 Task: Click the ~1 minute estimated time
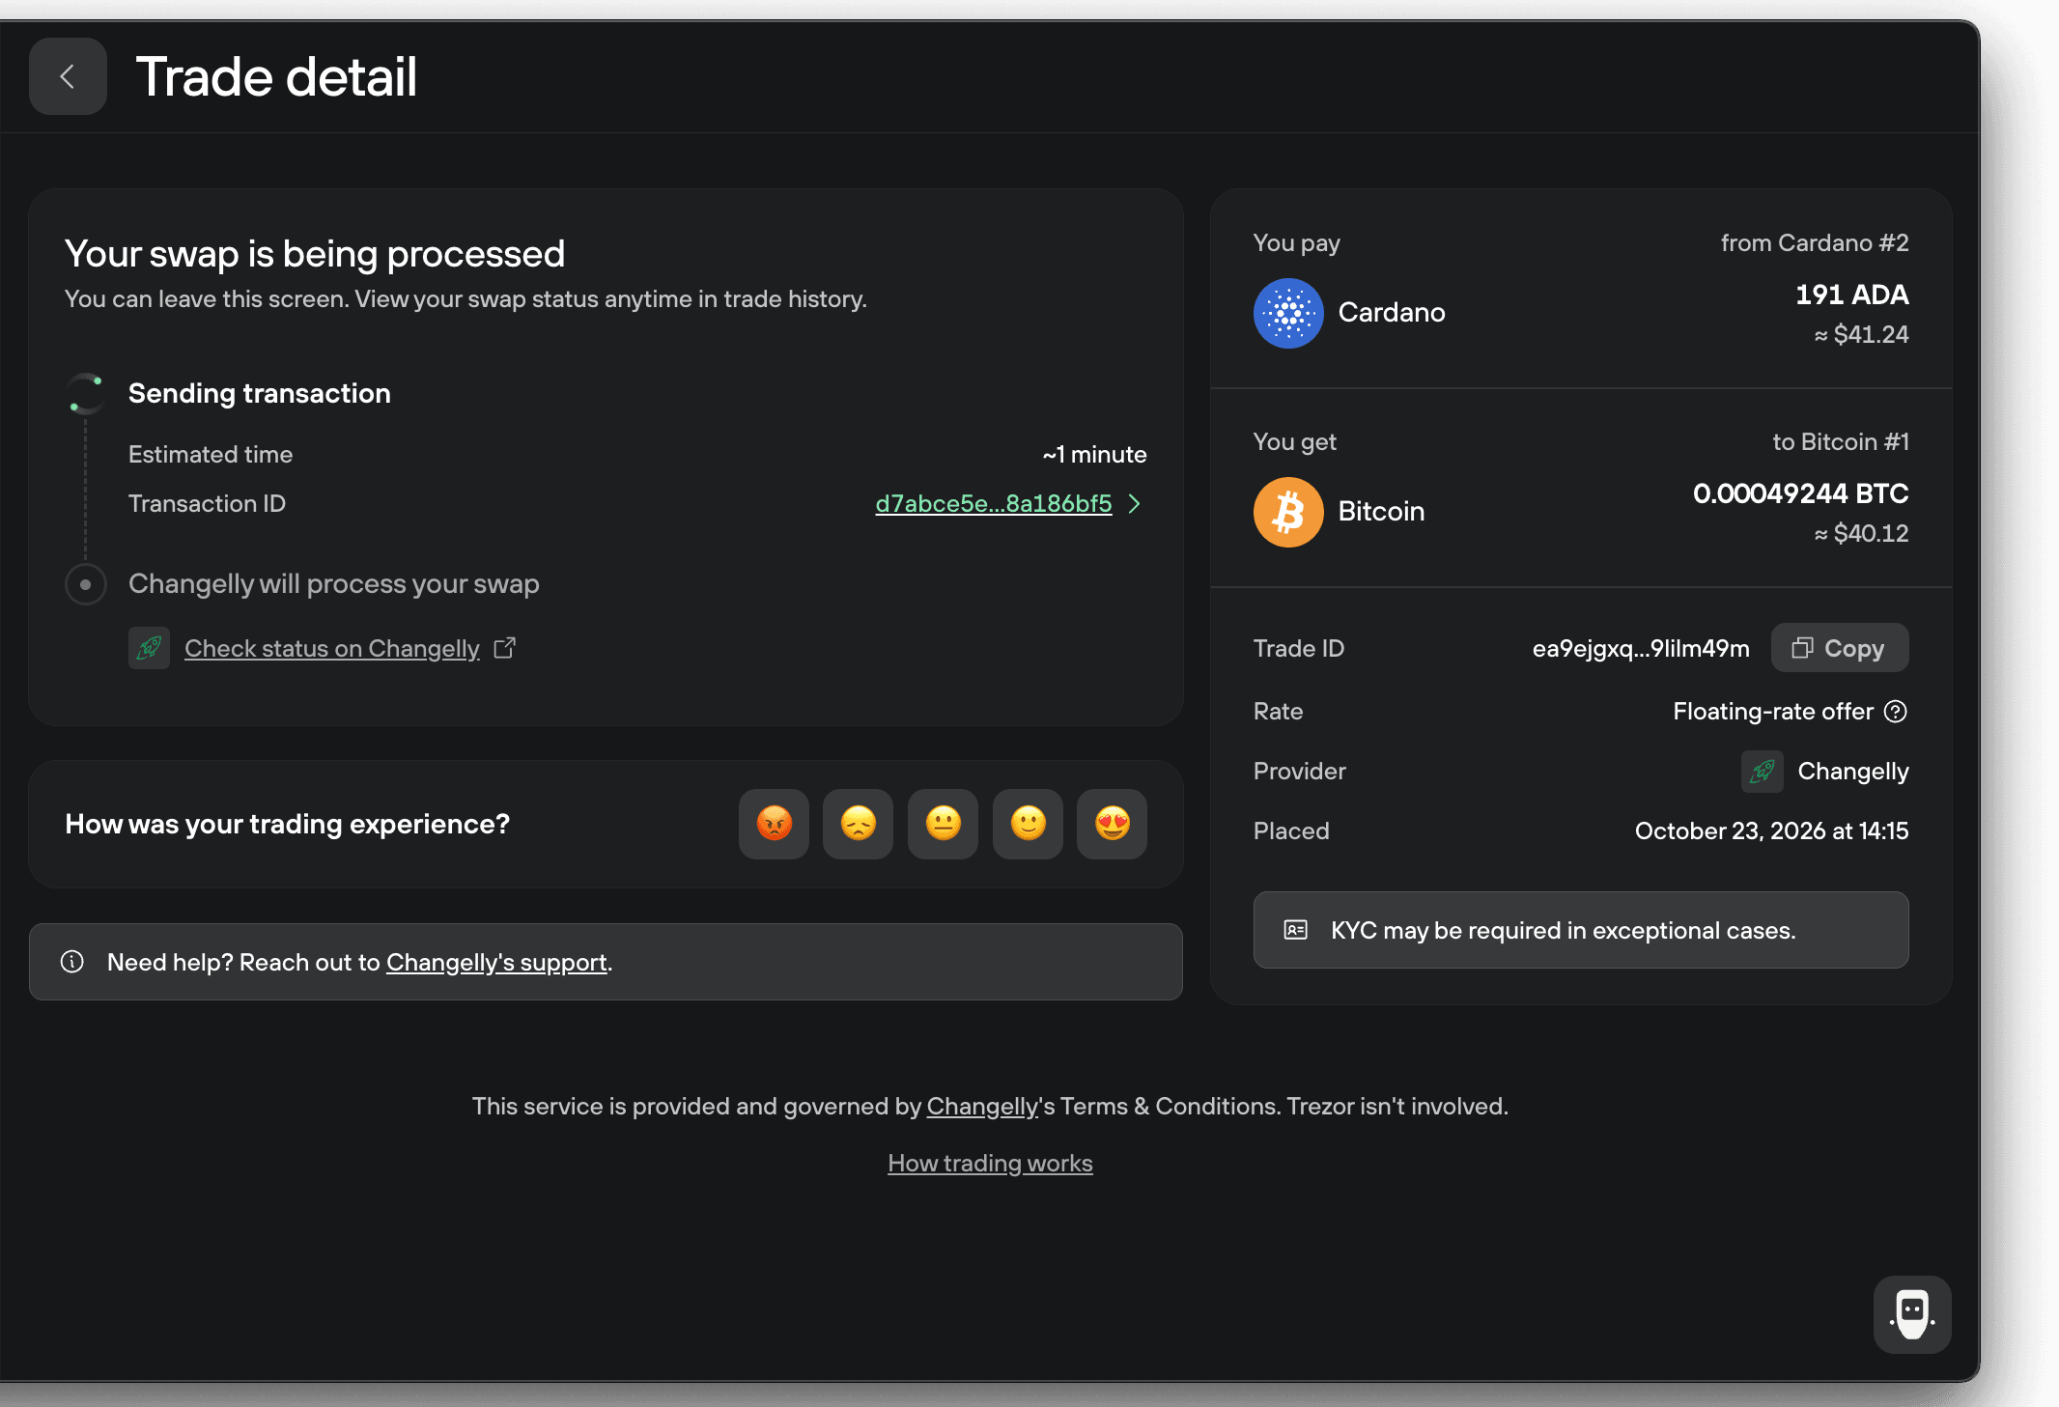(x=1094, y=455)
